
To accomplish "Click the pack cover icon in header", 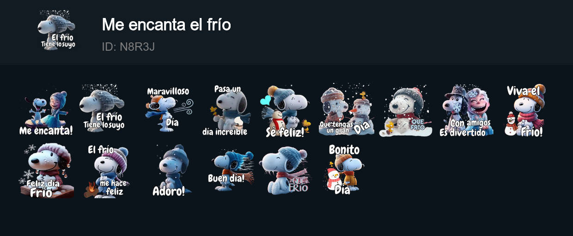I will pos(56,30).
